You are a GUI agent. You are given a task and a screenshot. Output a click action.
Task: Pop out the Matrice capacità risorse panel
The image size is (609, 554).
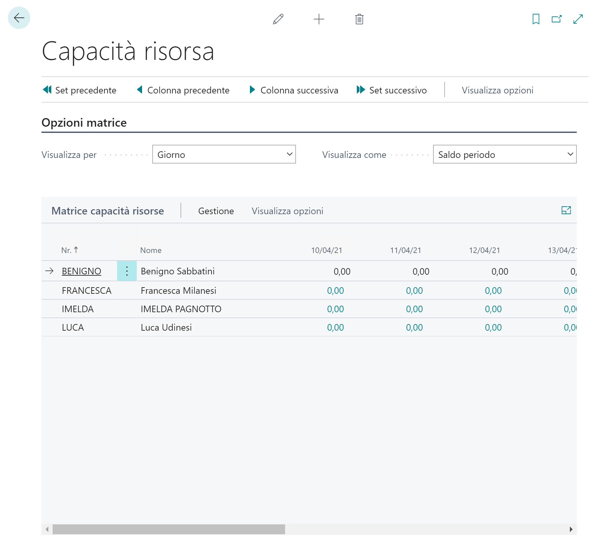(567, 211)
